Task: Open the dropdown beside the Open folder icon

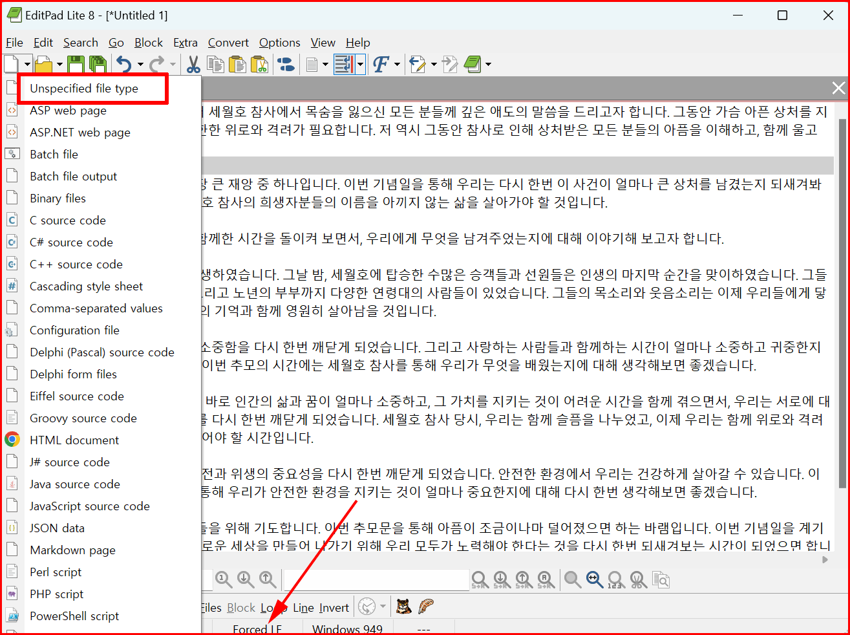Action: point(59,64)
